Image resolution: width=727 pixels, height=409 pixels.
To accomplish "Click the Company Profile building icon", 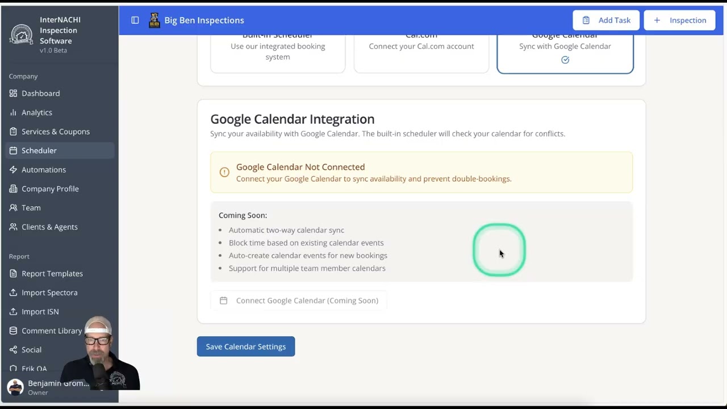I will click(x=13, y=189).
